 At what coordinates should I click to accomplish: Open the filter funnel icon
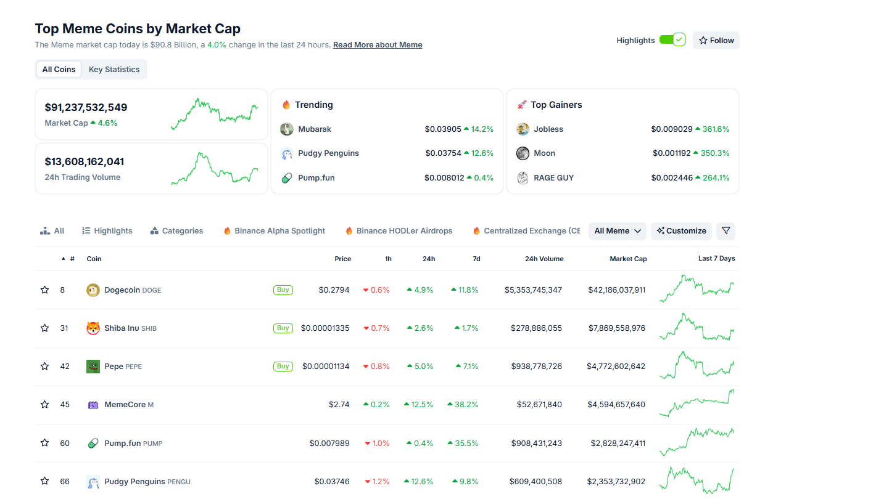tap(726, 231)
